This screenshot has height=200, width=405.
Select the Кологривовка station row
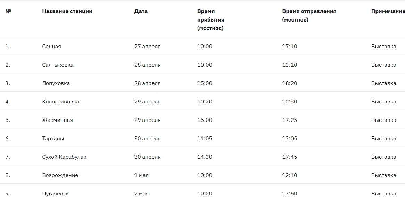coord(60,102)
